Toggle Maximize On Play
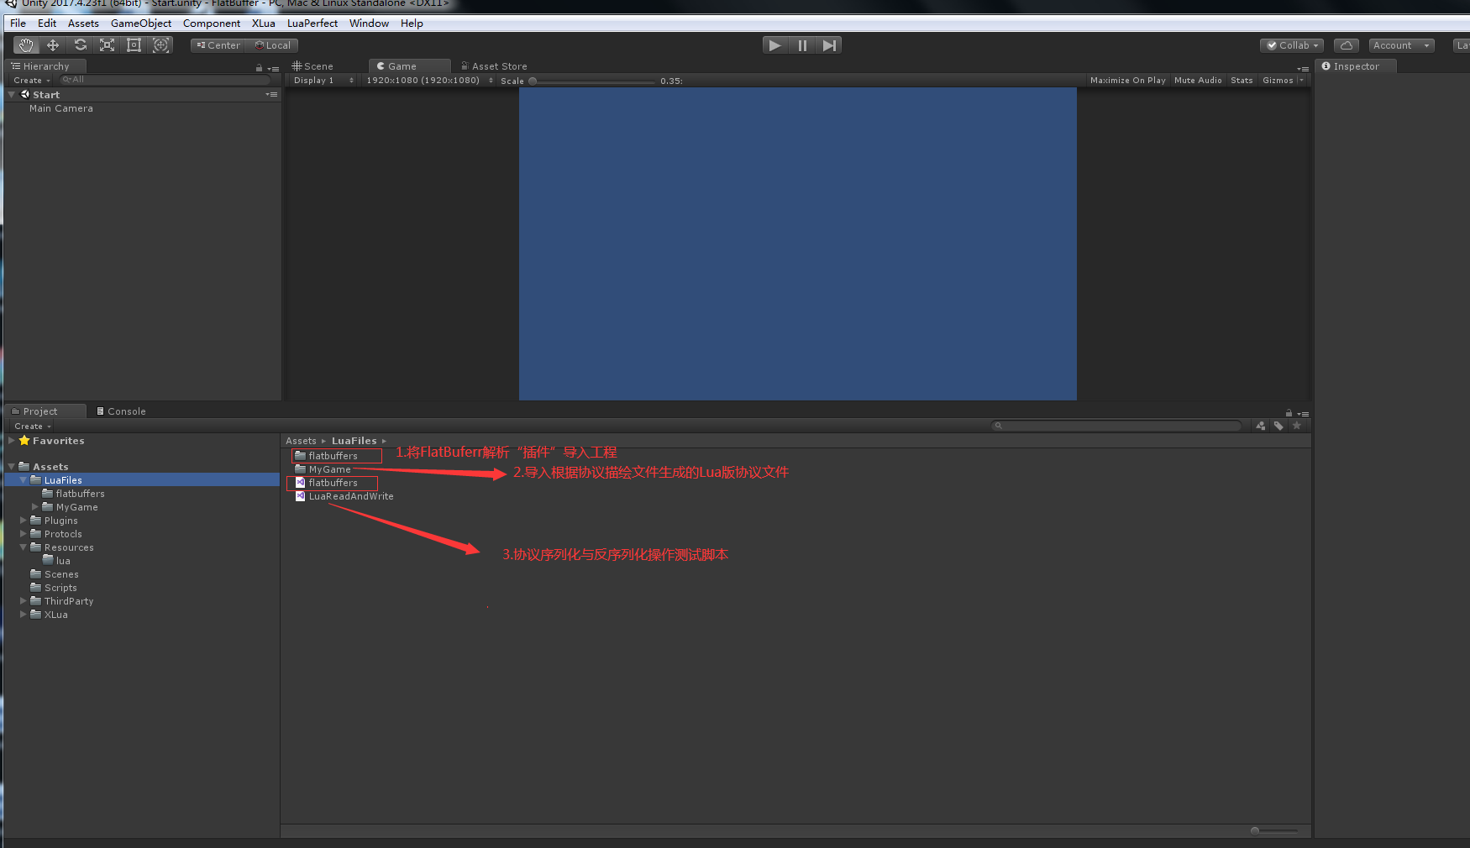The width and height of the screenshot is (1470, 848). click(x=1128, y=80)
